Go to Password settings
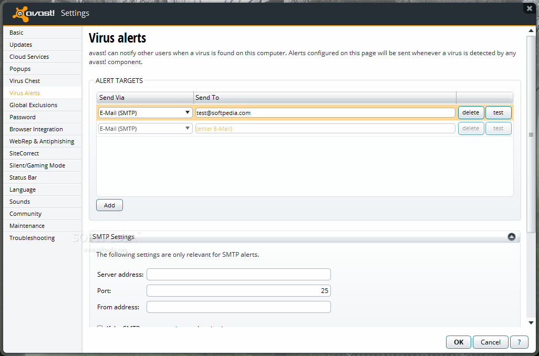This screenshot has width=539, height=356. coord(42,117)
